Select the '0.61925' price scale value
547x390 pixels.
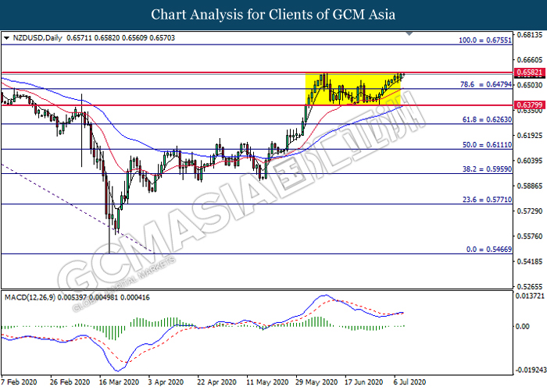pyautogui.click(x=530, y=136)
